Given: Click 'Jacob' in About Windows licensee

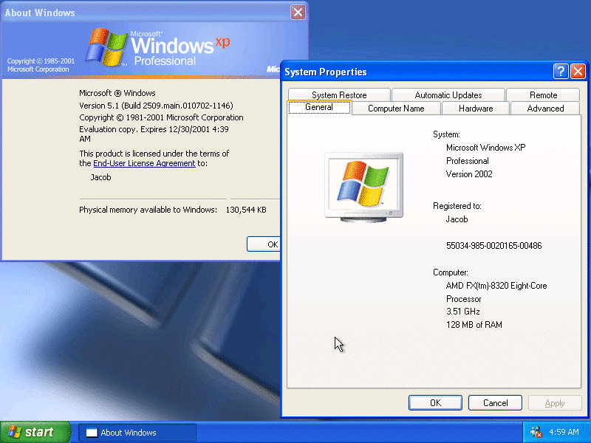Looking at the screenshot, I should 100,177.
